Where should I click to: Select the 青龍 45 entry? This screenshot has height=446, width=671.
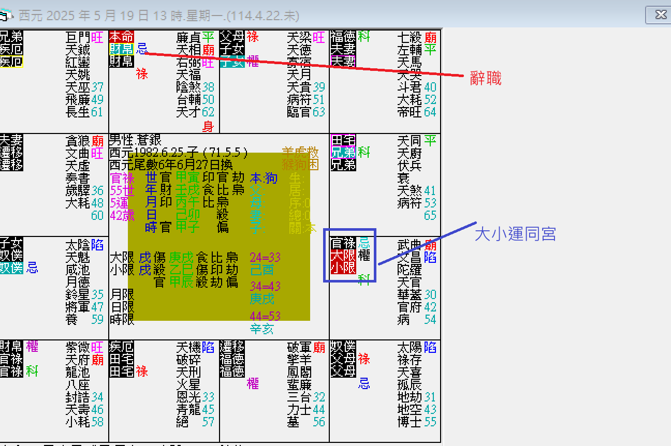[195, 409]
